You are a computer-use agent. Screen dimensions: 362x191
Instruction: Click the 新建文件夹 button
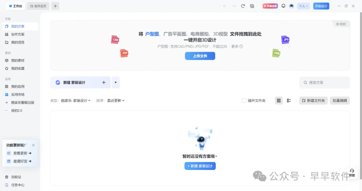pyautogui.click(x=313, y=100)
